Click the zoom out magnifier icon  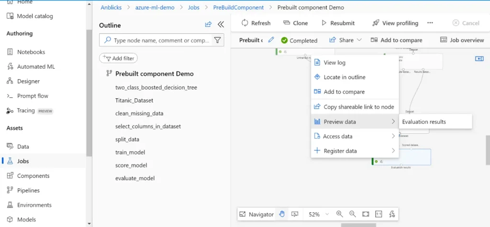coord(352,214)
